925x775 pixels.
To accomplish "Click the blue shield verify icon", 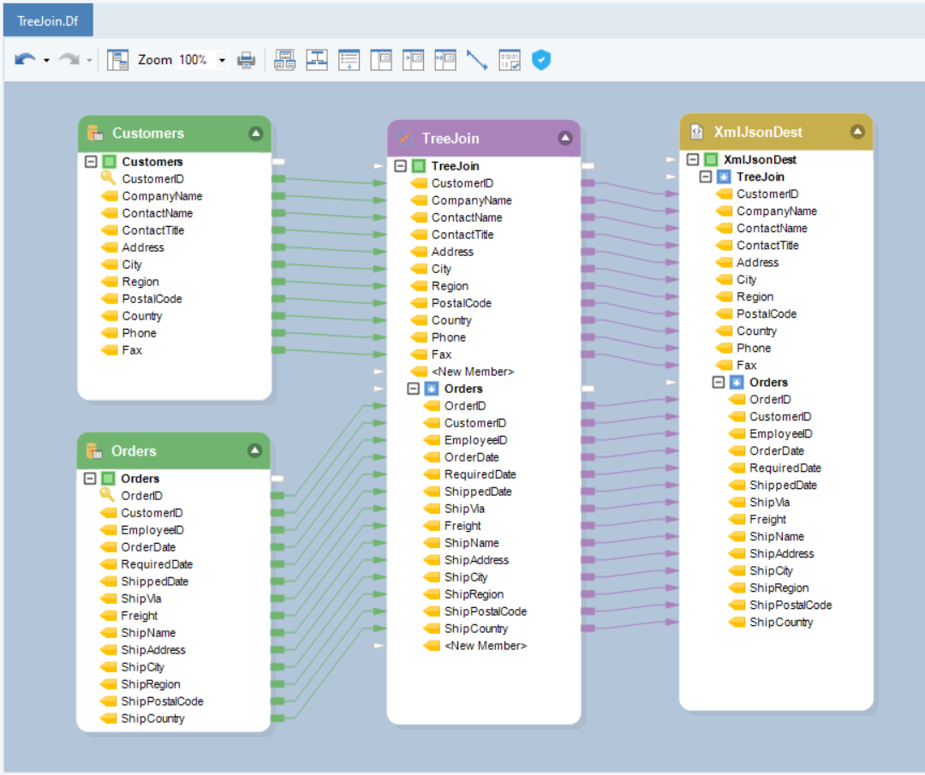I will click(540, 60).
